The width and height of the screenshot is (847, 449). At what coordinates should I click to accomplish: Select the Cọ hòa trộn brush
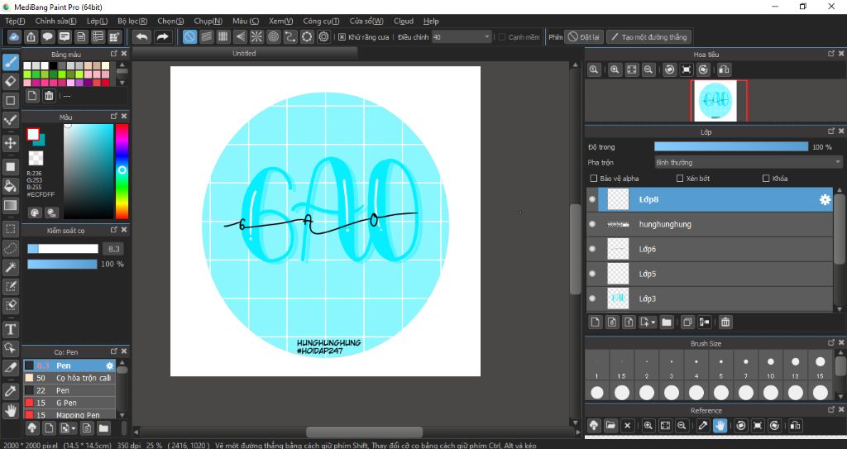click(x=69, y=378)
